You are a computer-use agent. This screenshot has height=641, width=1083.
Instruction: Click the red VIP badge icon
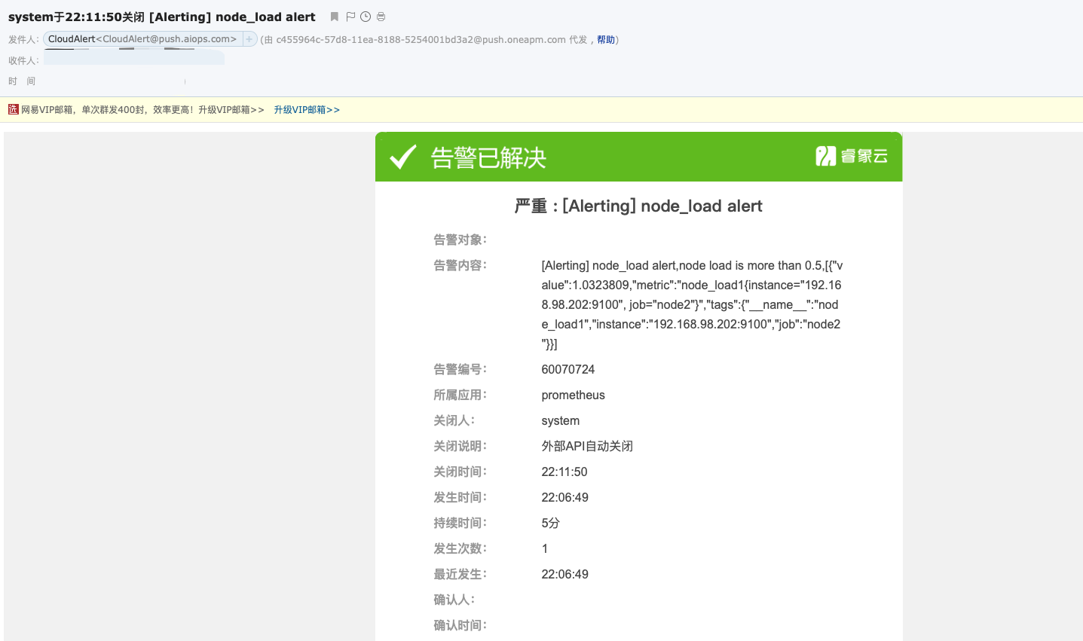14,109
